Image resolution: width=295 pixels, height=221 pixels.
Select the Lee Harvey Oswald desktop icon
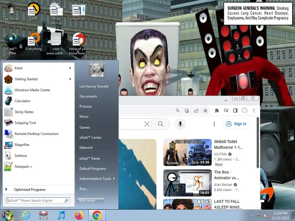click(x=11, y=14)
